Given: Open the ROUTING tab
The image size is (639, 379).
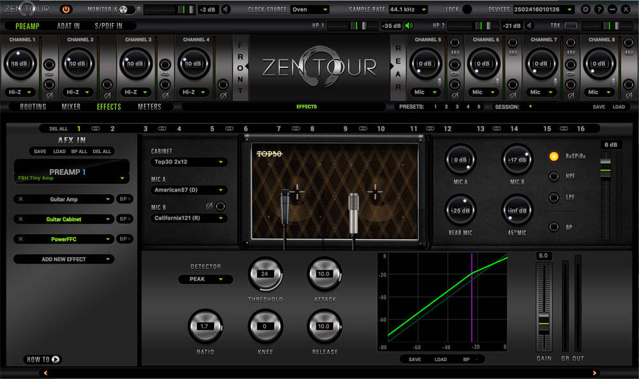Looking at the screenshot, I should click(33, 107).
